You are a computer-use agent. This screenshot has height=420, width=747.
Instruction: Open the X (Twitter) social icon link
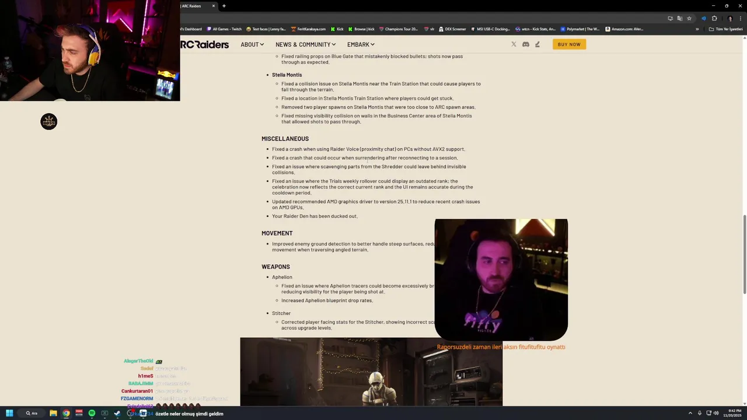tap(514, 44)
